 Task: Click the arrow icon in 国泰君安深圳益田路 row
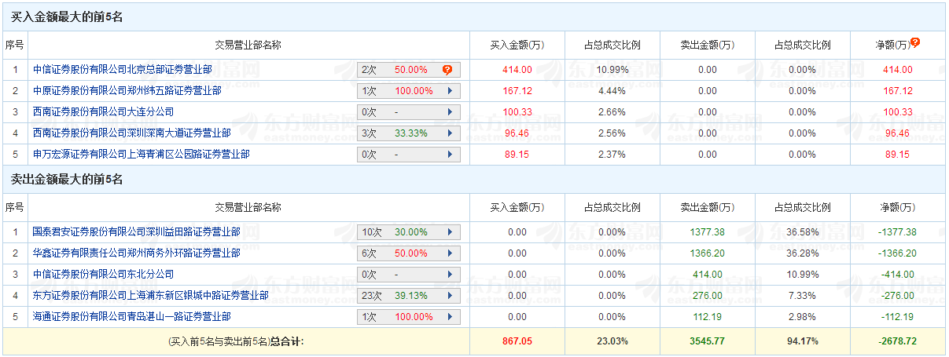[x=450, y=232]
